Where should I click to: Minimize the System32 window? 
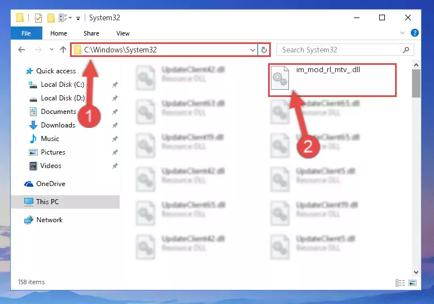coord(357,17)
